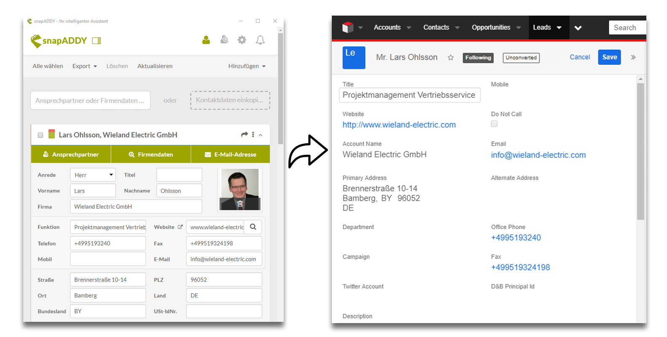Click the info@wieland-electric.com email link
This screenshot has height=337, width=667.
(x=538, y=155)
